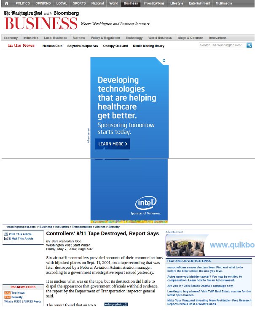Open the Security RSS feed link

[x=17, y=297]
